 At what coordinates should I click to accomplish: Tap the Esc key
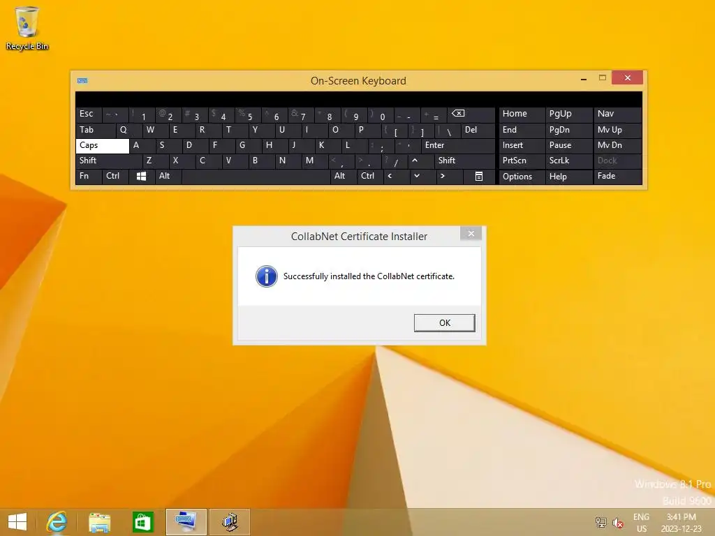click(x=89, y=114)
